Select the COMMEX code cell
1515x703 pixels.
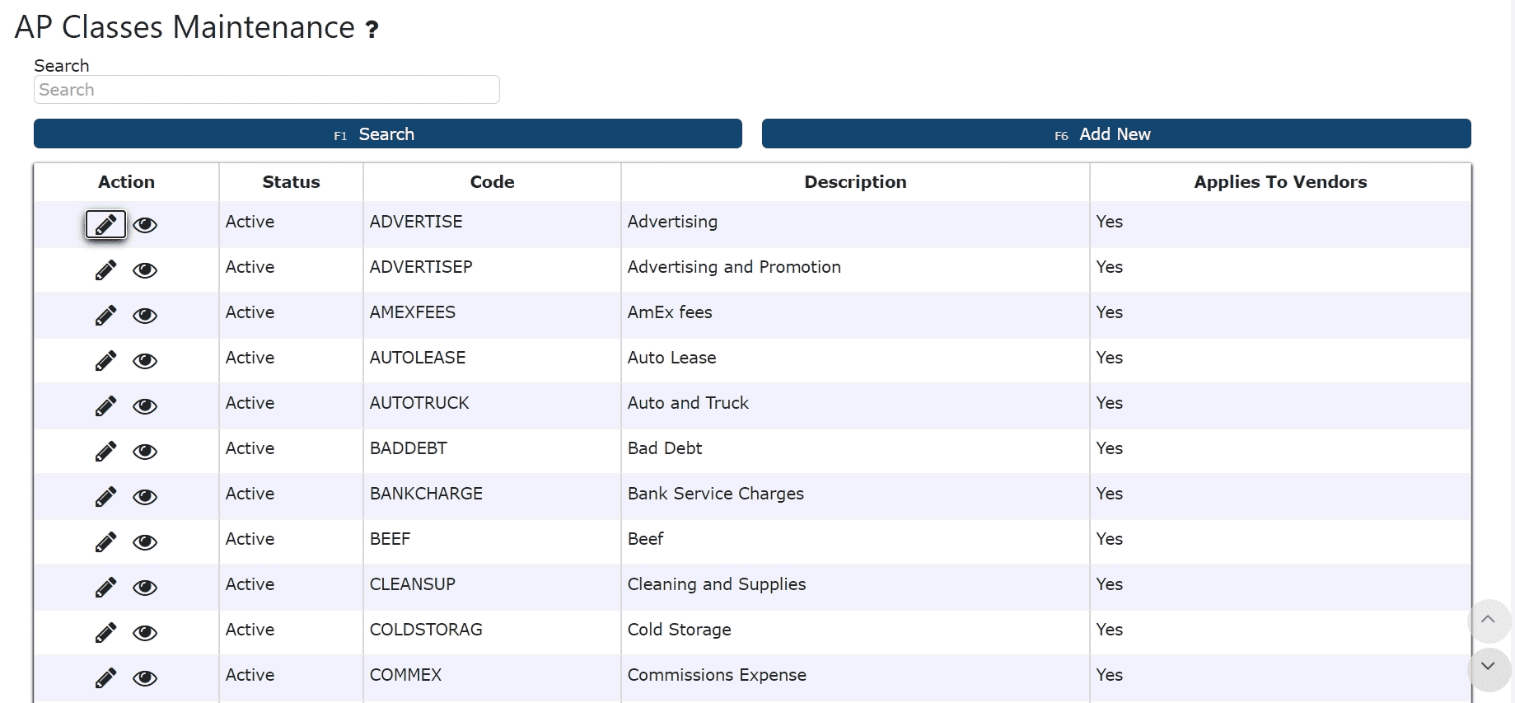[x=492, y=676]
